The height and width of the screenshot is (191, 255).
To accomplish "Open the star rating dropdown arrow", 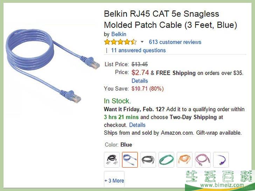I will (x=142, y=42).
